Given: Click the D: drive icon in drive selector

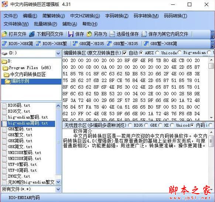Looking at the screenshot, I should pyautogui.click(x=4, y=53).
